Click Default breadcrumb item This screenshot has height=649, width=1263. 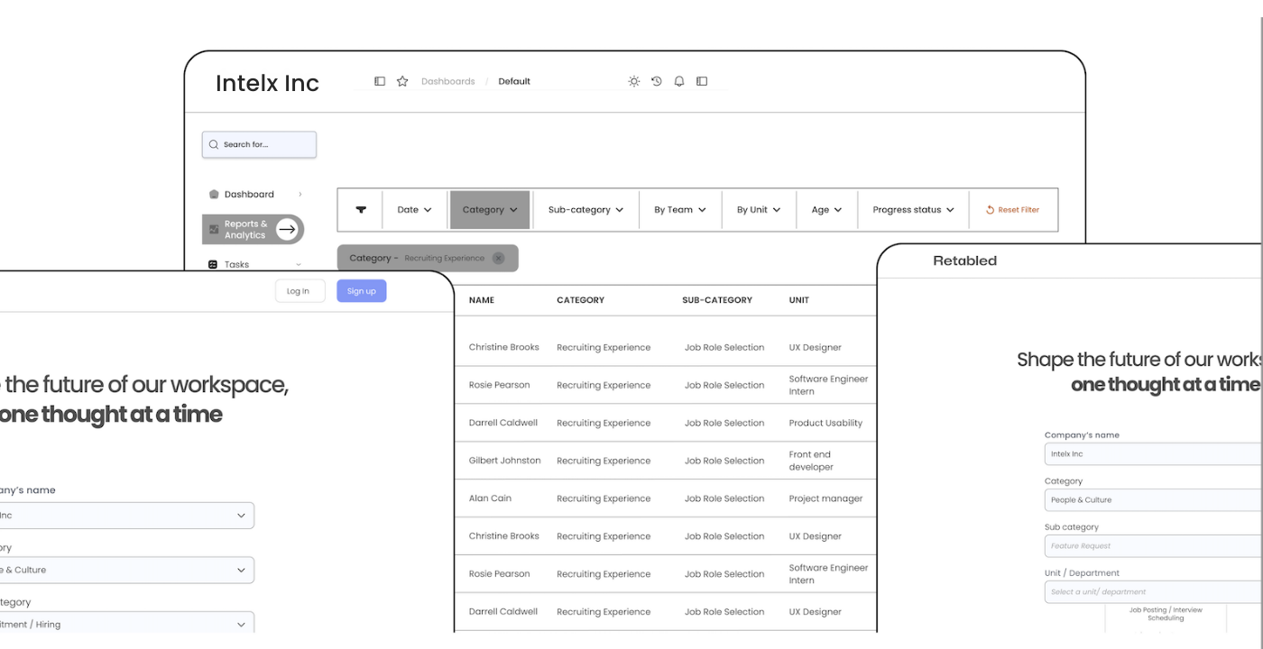(x=514, y=81)
